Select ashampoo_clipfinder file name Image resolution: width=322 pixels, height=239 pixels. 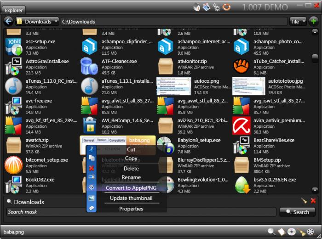[x=127, y=42]
